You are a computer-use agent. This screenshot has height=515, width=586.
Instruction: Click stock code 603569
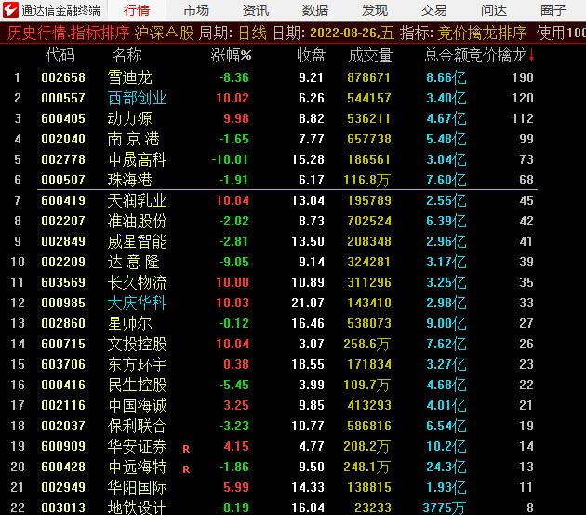click(63, 282)
